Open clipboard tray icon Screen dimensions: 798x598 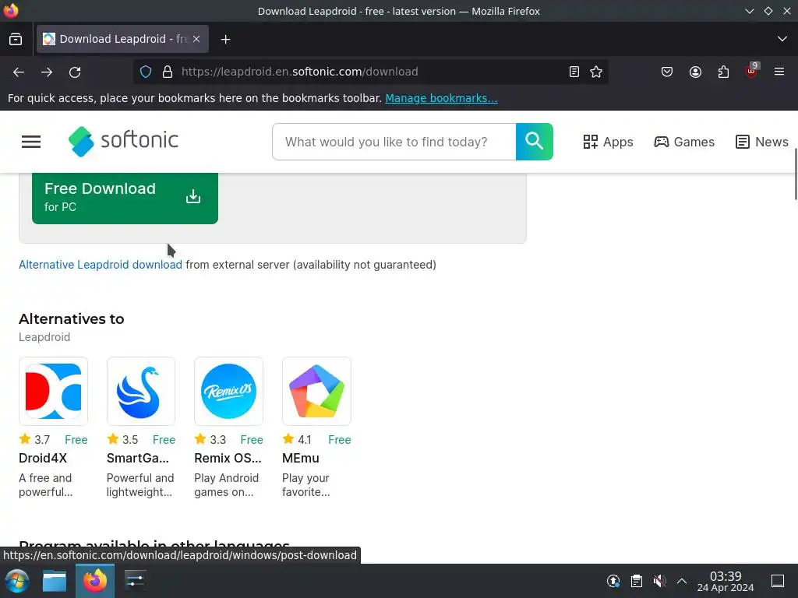coord(637,581)
